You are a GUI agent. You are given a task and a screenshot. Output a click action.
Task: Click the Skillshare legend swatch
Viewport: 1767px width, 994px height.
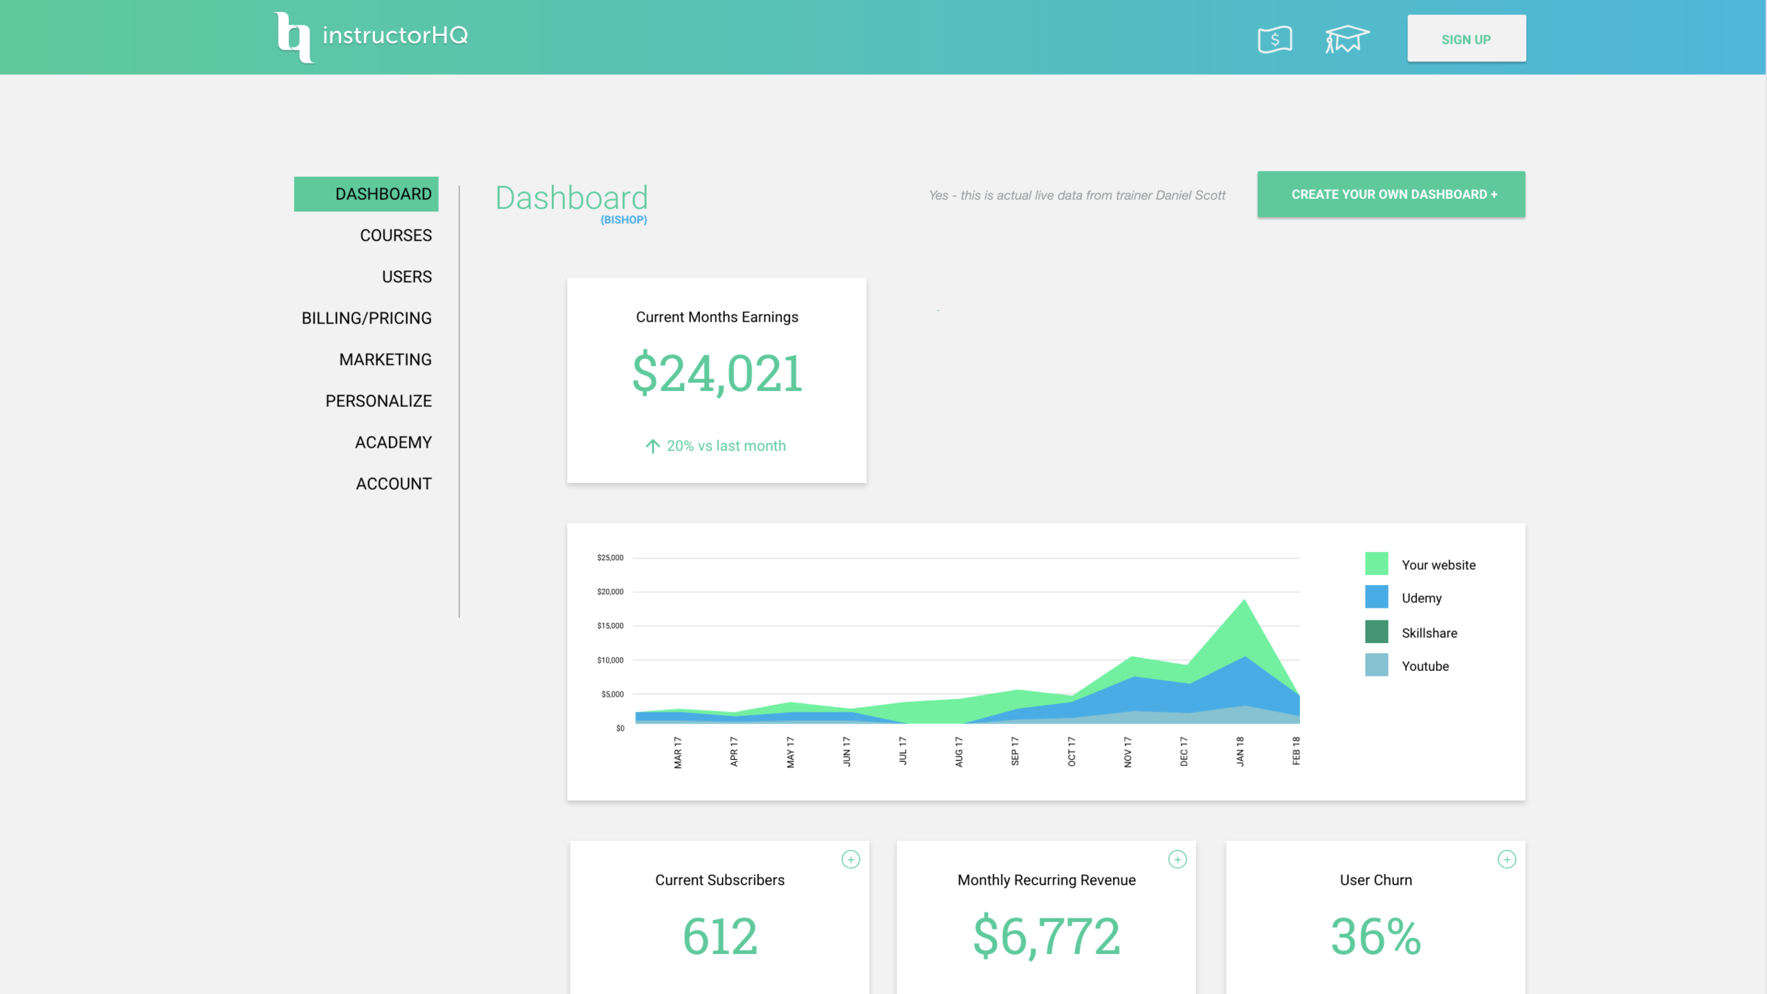(x=1376, y=632)
